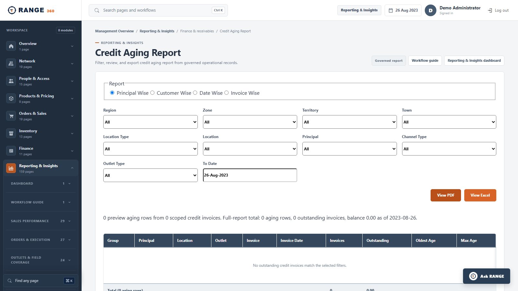Open the Region dropdown
Image resolution: width=518 pixels, height=291 pixels.
(151, 122)
